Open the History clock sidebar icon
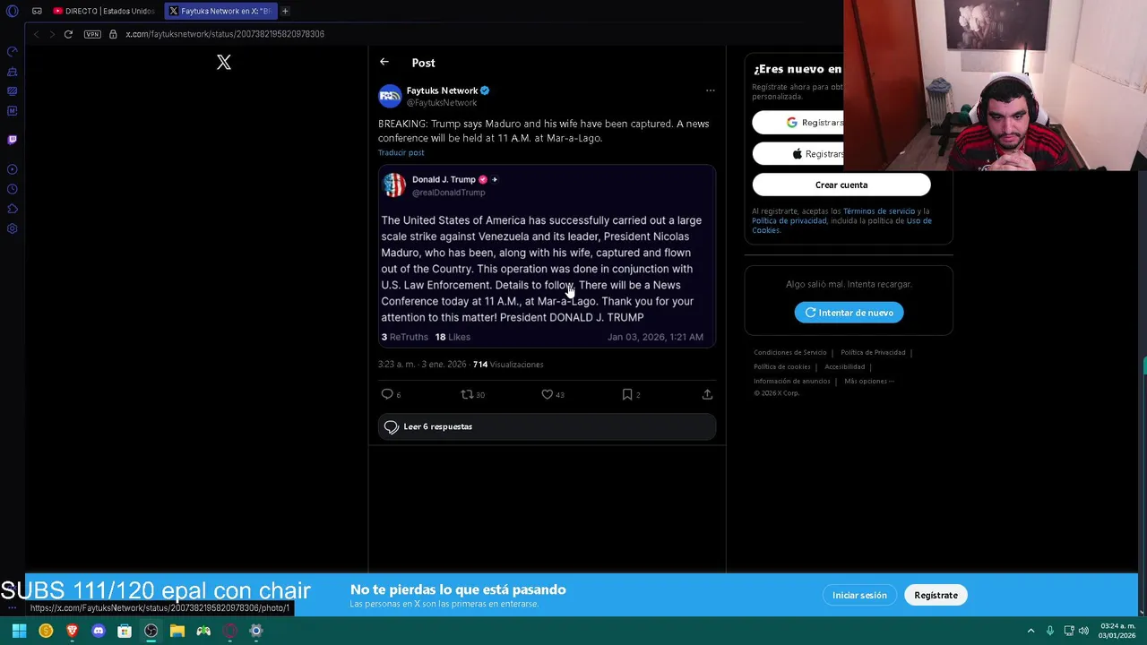This screenshot has width=1147, height=645. click(13, 189)
